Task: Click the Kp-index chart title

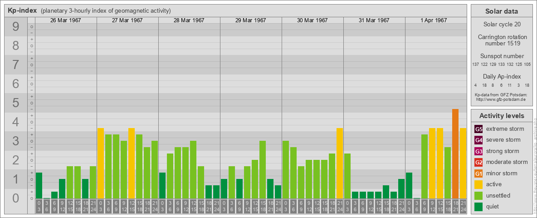Action: point(22,10)
